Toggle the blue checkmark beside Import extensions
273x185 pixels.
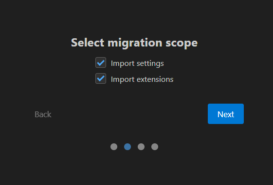[101, 78]
